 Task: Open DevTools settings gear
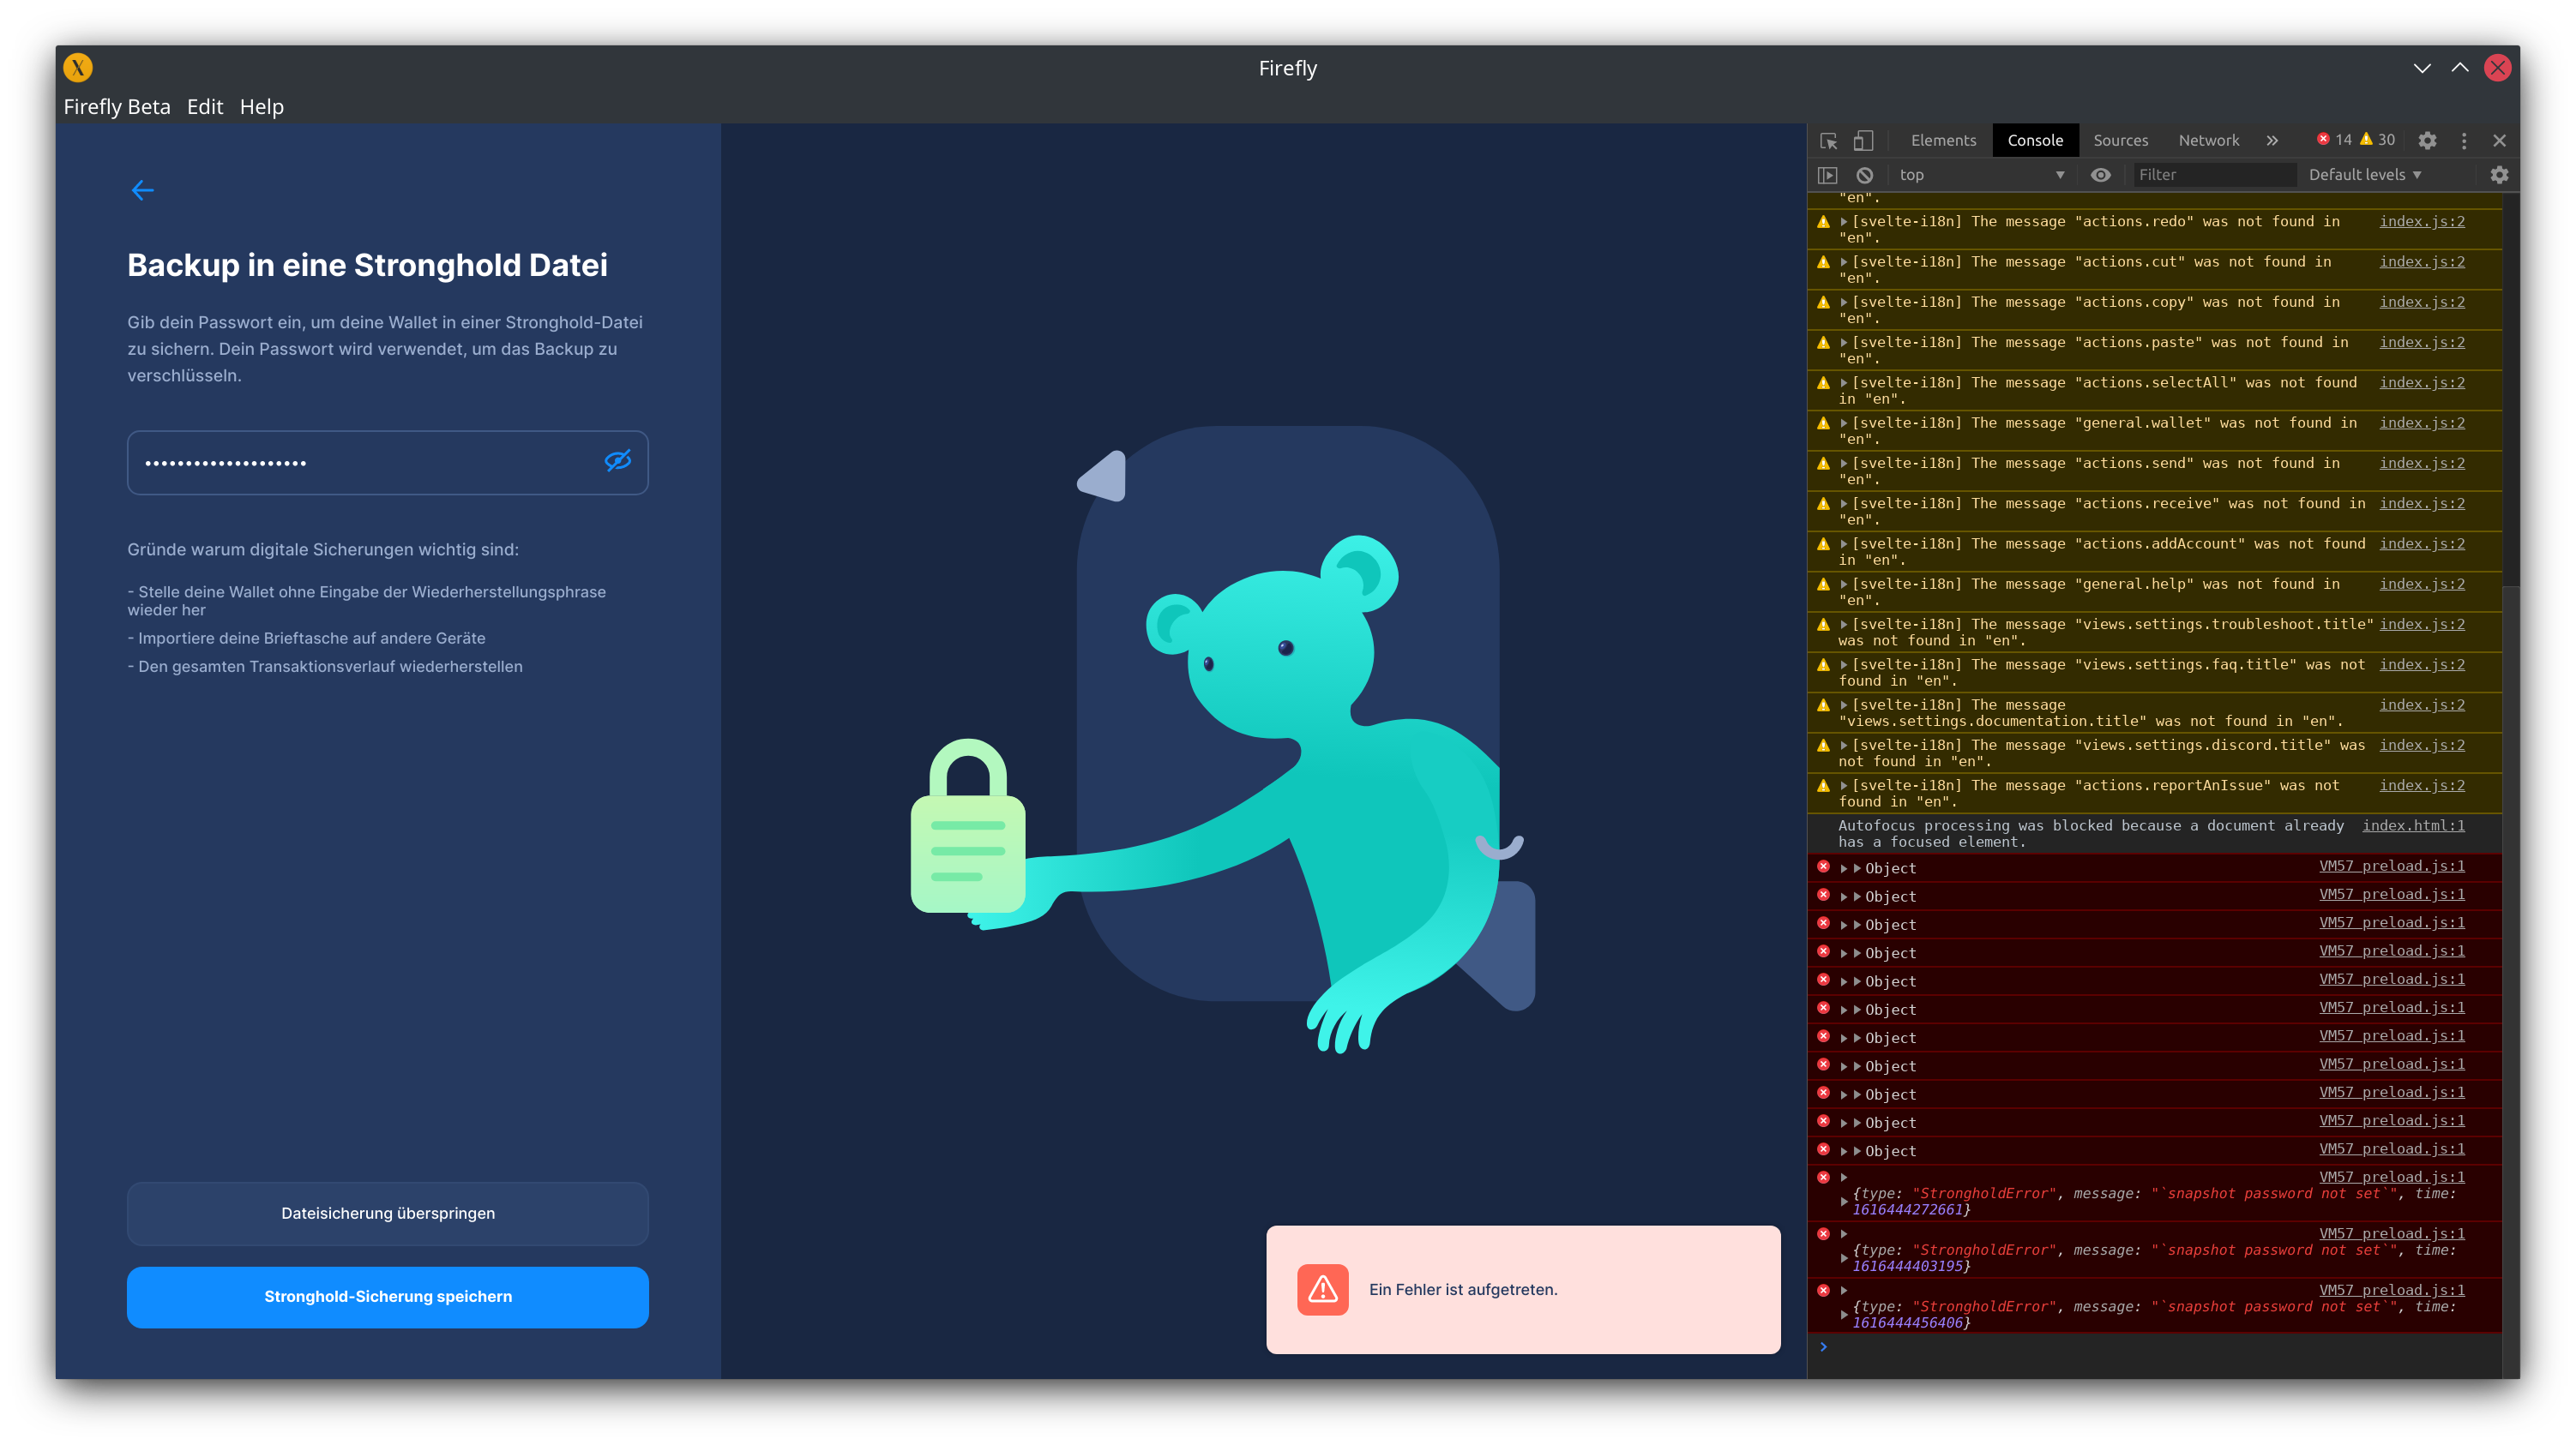[2428, 140]
